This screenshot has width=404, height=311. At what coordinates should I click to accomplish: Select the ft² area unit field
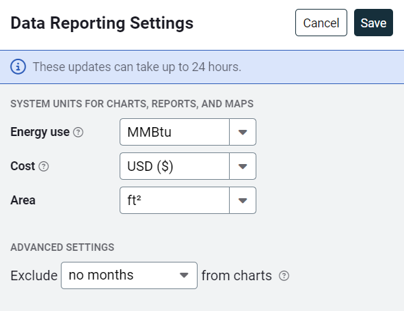pyautogui.click(x=175, y=200)
